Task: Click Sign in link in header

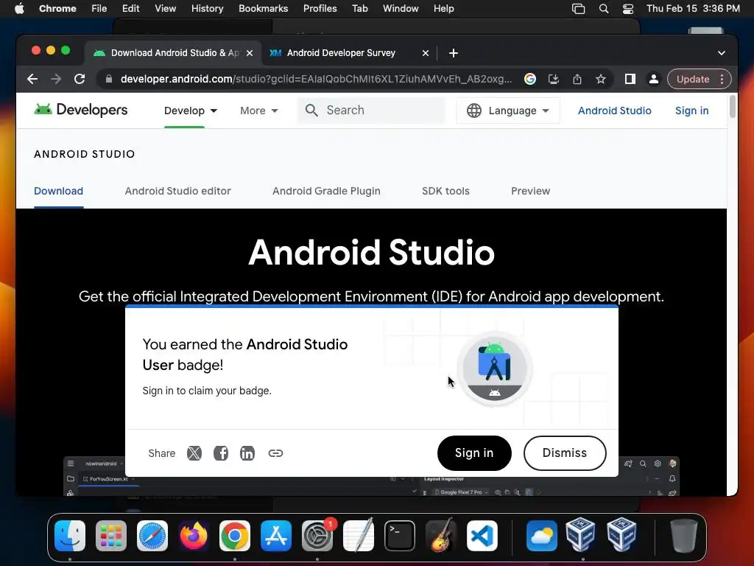Action: pos(691,111)
